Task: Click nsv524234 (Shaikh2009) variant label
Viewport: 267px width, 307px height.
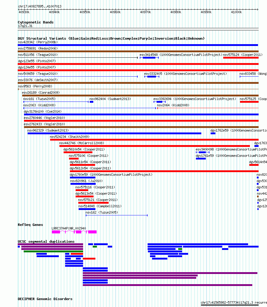Action: coord(69,137)
